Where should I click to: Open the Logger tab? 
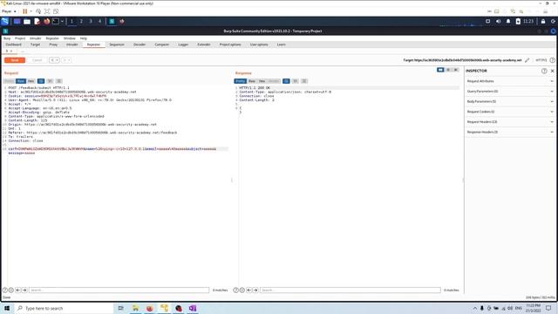(183, 44)
